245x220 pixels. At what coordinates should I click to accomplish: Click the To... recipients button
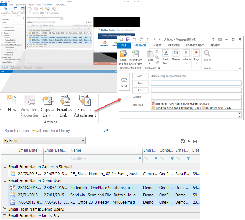click(140, 83)
